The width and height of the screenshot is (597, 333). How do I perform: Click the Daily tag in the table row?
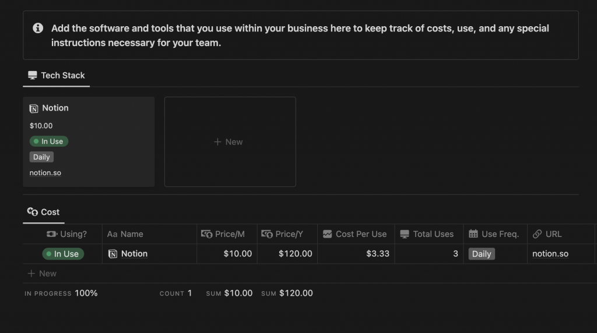[482, 254]
